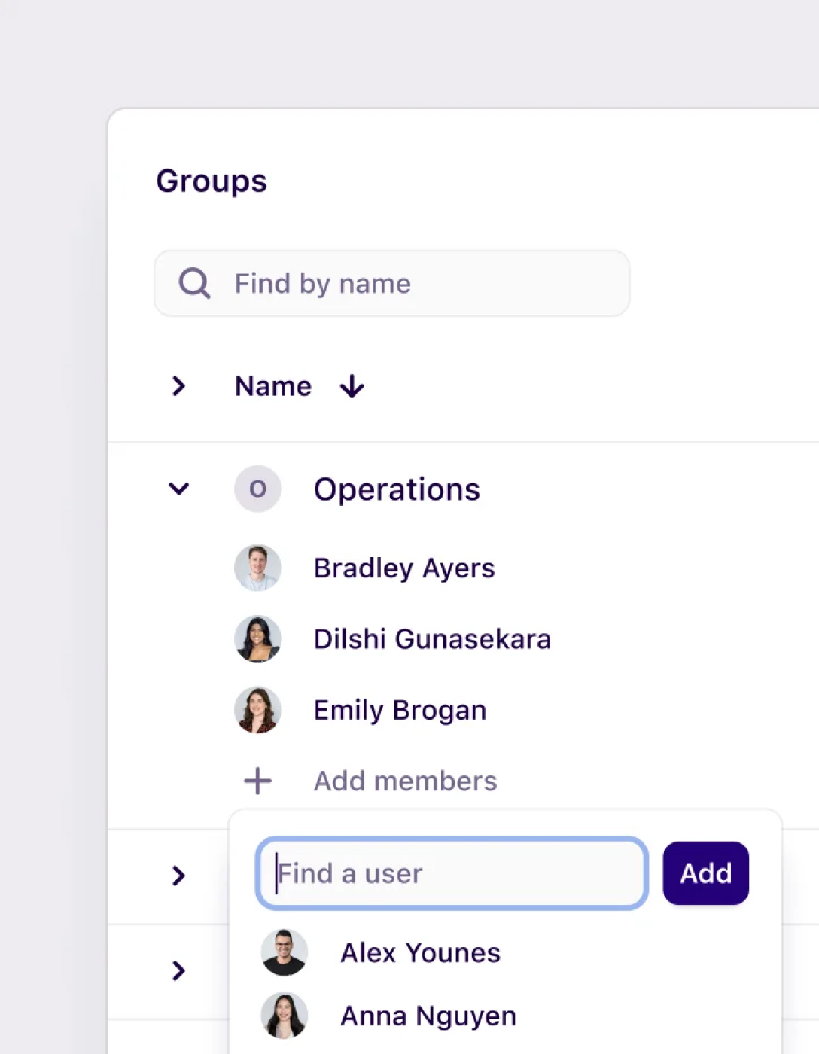Click Alex Younes' avatar in the dropdown

pyautogui.click(x=284, y=952)
